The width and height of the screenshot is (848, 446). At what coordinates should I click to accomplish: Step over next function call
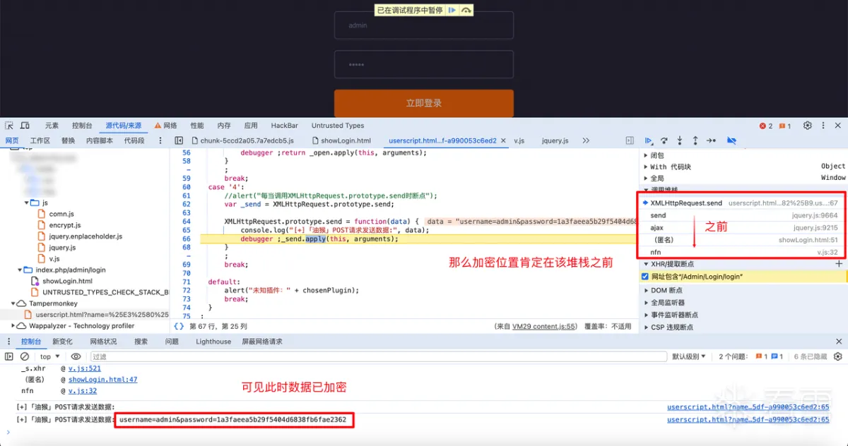pyautogui.click(x=664, y=140)
